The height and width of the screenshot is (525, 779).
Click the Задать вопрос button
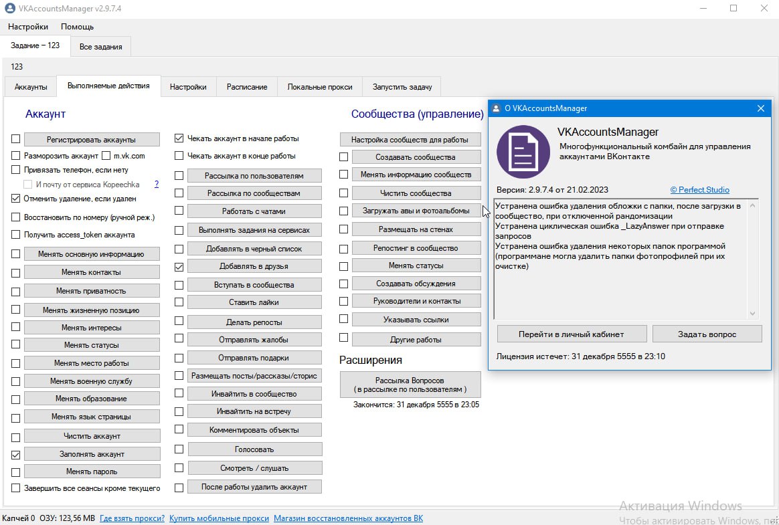tap(707, 334)
